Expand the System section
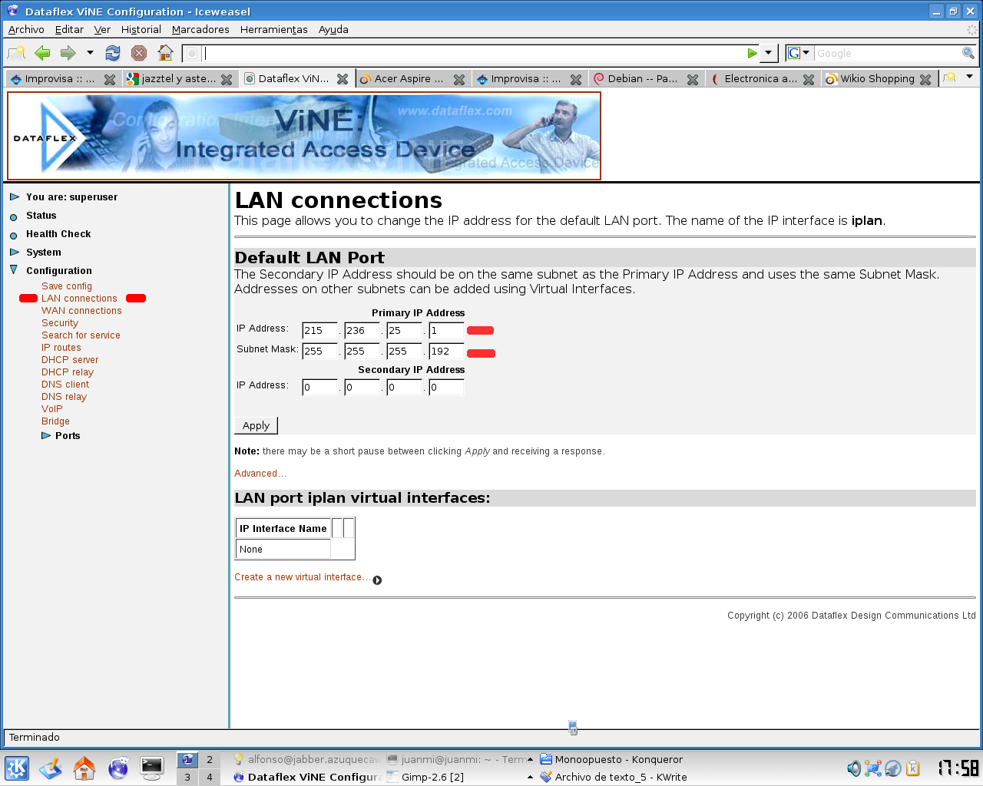 coord(15,253)
